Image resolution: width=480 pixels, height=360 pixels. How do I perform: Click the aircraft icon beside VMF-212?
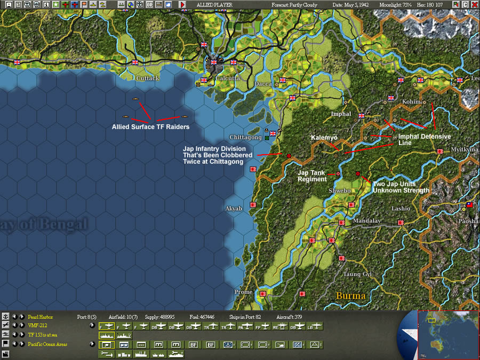tap(5, 325)
